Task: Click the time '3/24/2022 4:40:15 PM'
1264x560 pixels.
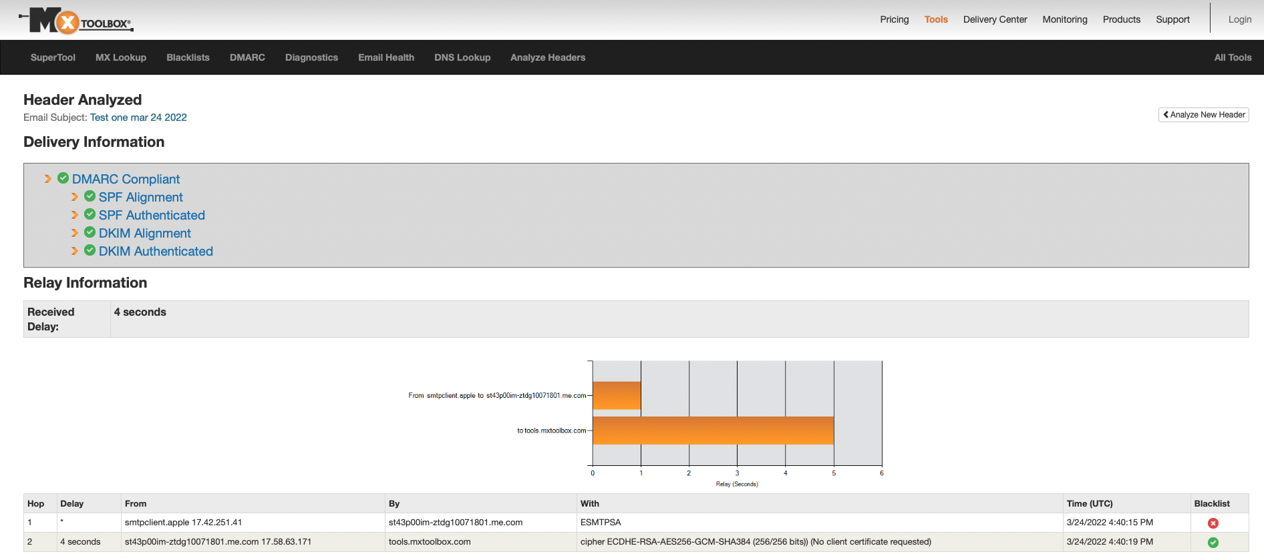Action: (x=1110, y=523)
